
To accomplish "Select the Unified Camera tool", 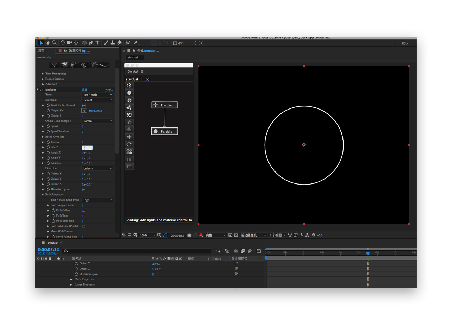I will coord(69,43).
